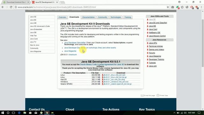This screenshot has width=204, height=115.
Task: Open File Explorer from the taskbar
Action: click(x=25, y=113)
